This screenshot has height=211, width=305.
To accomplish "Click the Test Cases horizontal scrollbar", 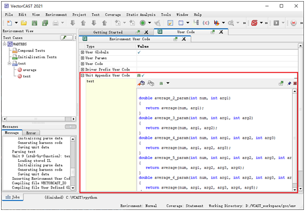I will pos(39,119).
